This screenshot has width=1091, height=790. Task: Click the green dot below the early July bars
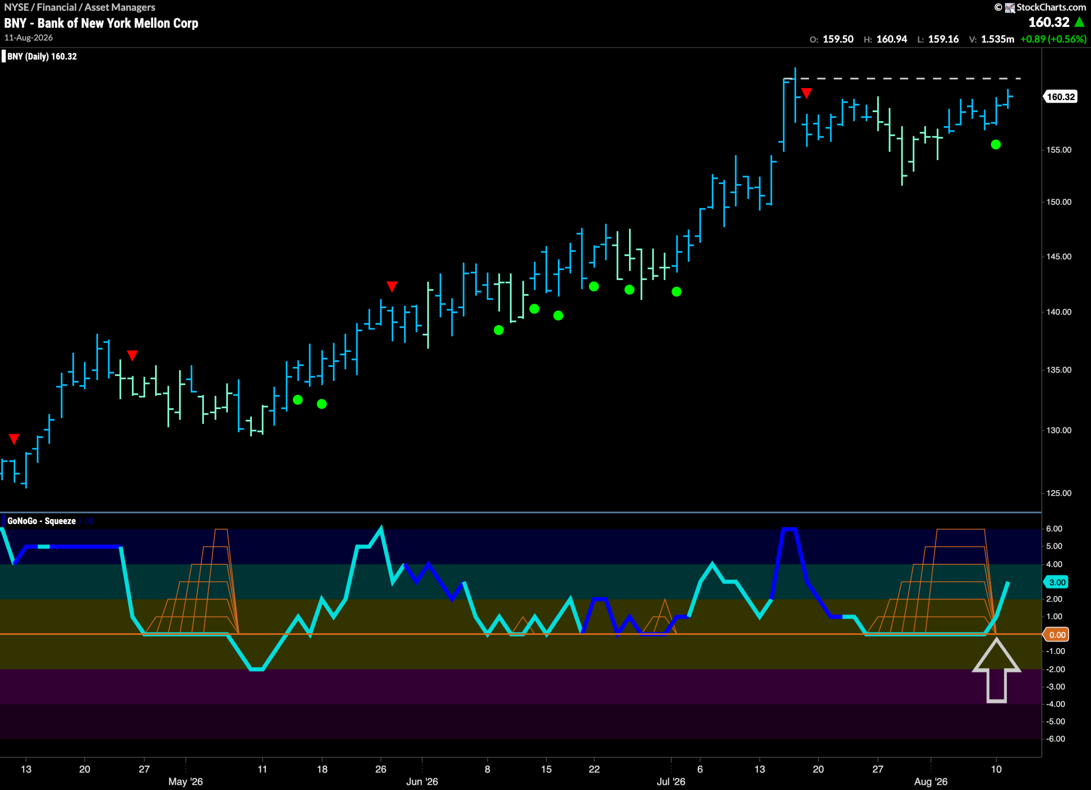pyautogui.click(x=676, y=292)
